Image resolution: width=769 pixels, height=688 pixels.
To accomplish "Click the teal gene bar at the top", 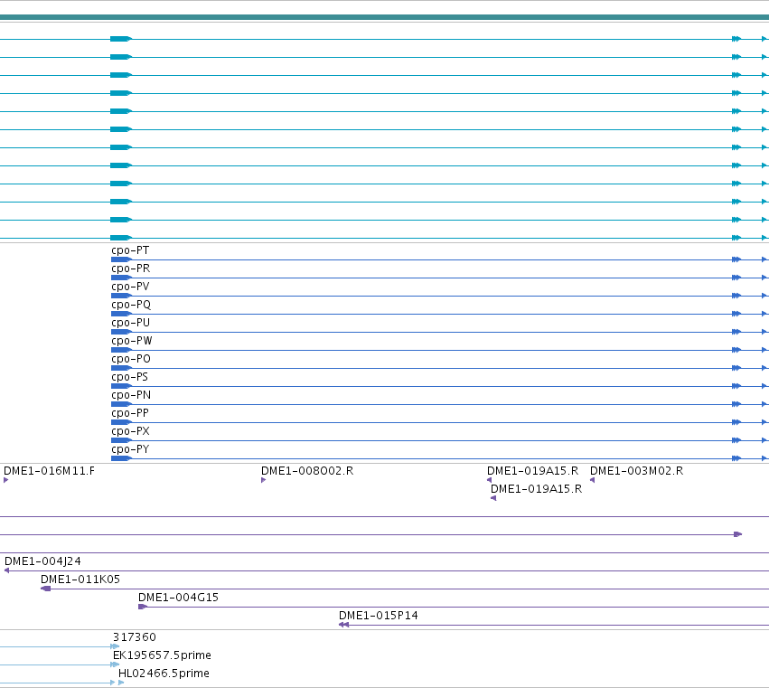I will click(x=385, y=17).
